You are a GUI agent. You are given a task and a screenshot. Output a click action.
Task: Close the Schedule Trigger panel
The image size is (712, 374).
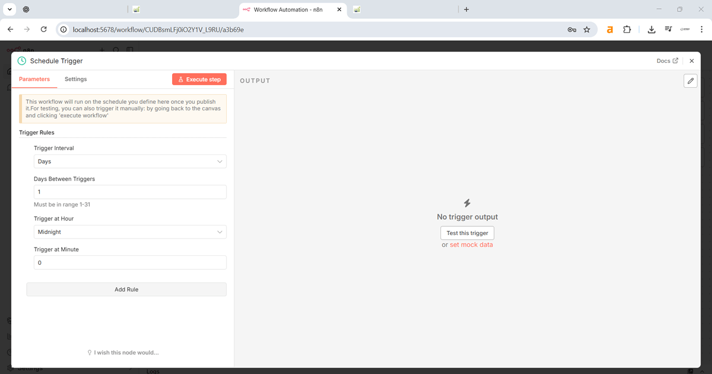[x=691, y=61]
